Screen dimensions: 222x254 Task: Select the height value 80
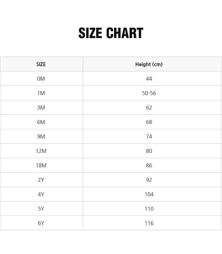pos(149,151)
